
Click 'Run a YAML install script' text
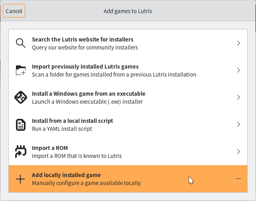(x=62, y=129)
